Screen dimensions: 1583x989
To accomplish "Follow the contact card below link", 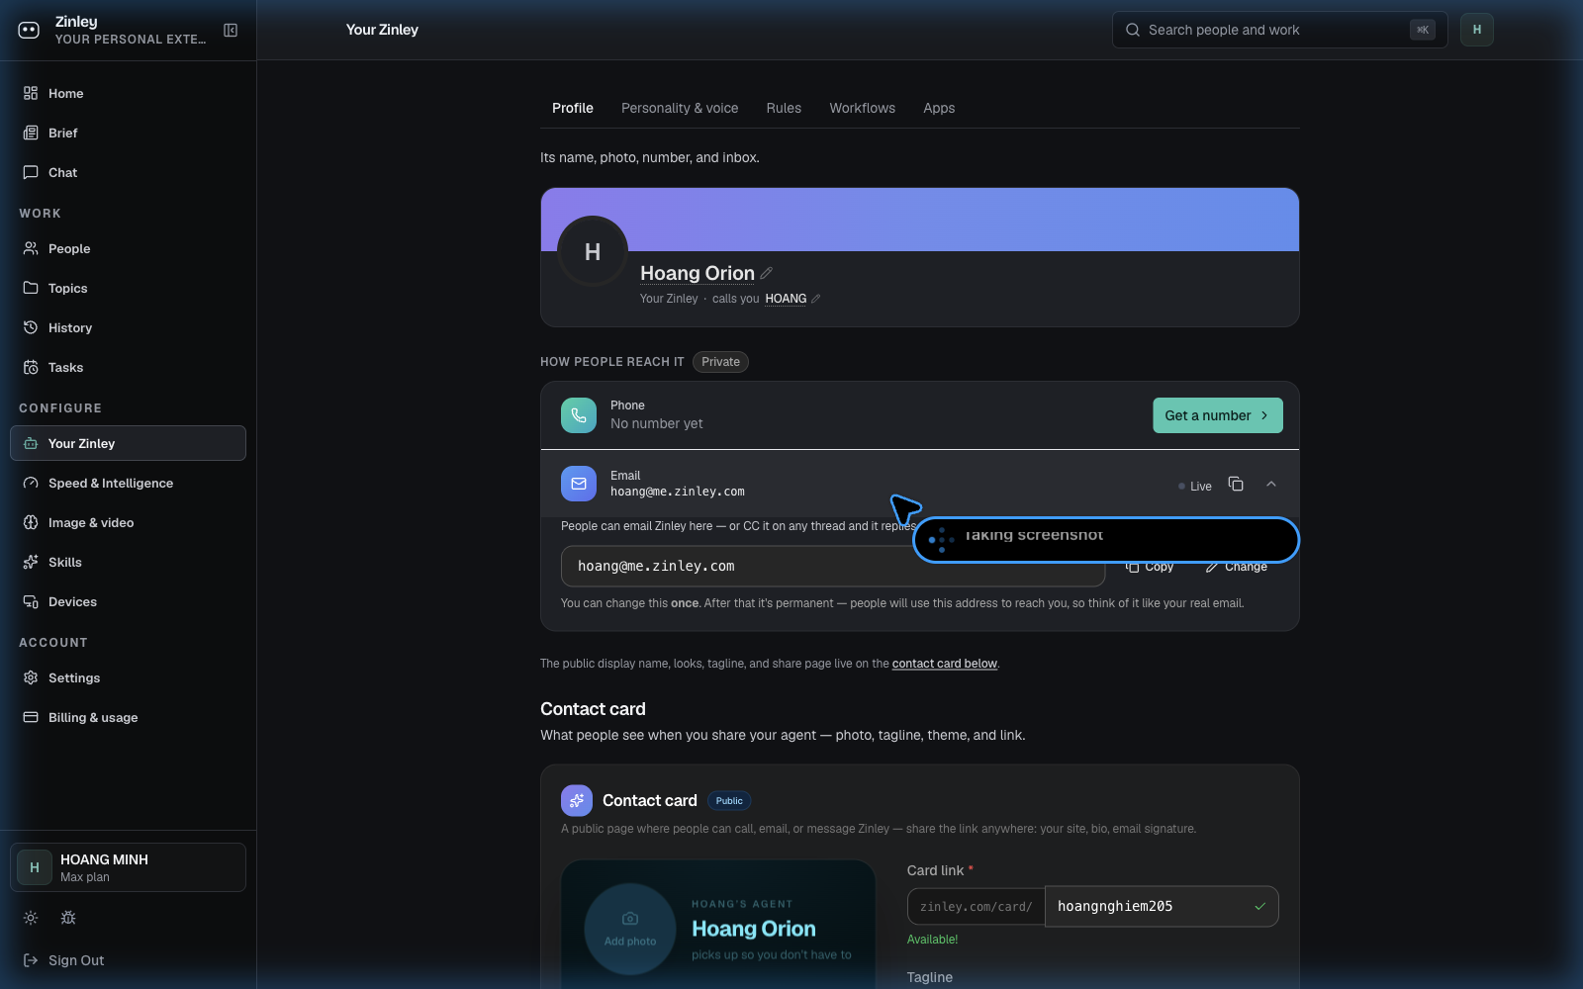I will [x=945, y=664].
